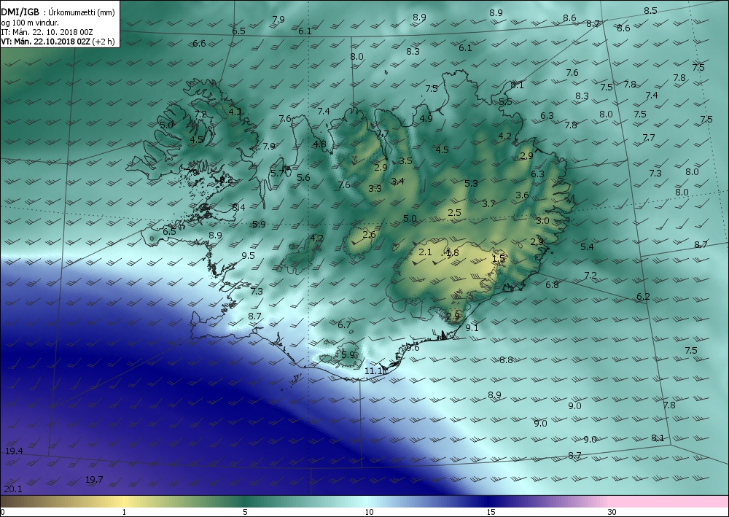The height and width of the screenshot is (517, 729).
Task: Click the 9.6 value on the map
Action: click(413, 348)
